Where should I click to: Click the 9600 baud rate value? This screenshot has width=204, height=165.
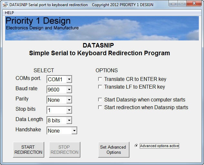57,90
